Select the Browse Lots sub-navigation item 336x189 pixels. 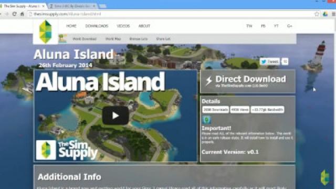[x=139, y=39]
